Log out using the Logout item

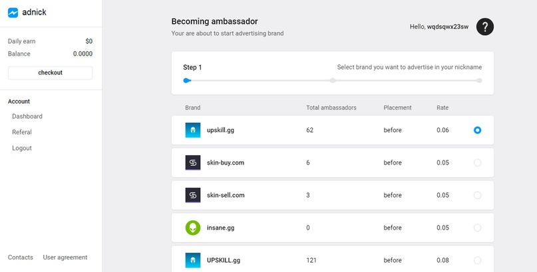pyautogui.click(x=22, y=148)
